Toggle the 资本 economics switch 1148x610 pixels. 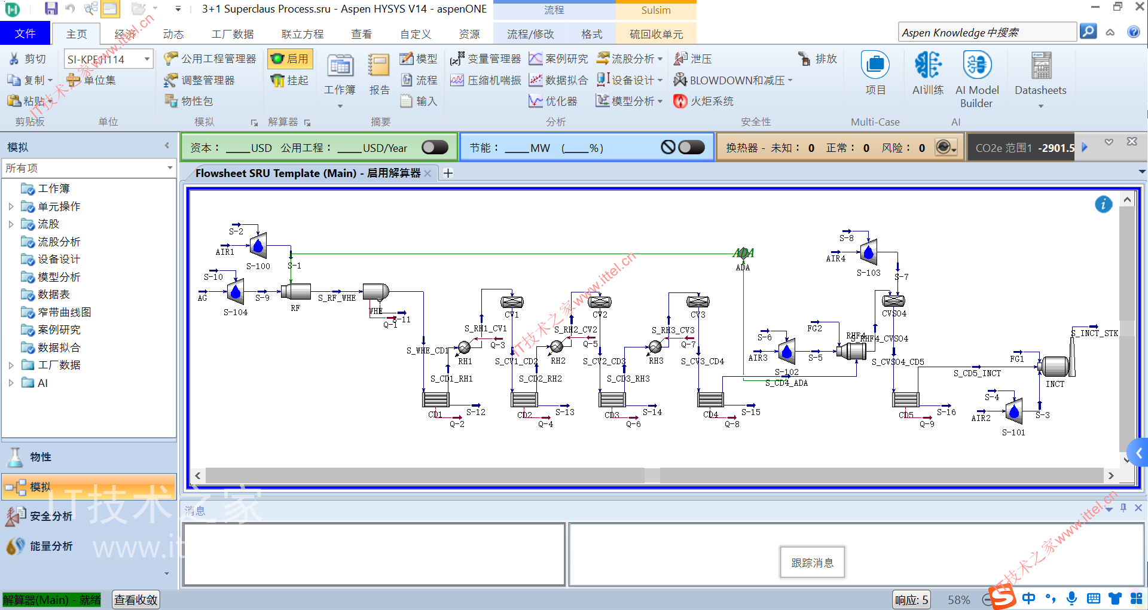tap(435, 147)
